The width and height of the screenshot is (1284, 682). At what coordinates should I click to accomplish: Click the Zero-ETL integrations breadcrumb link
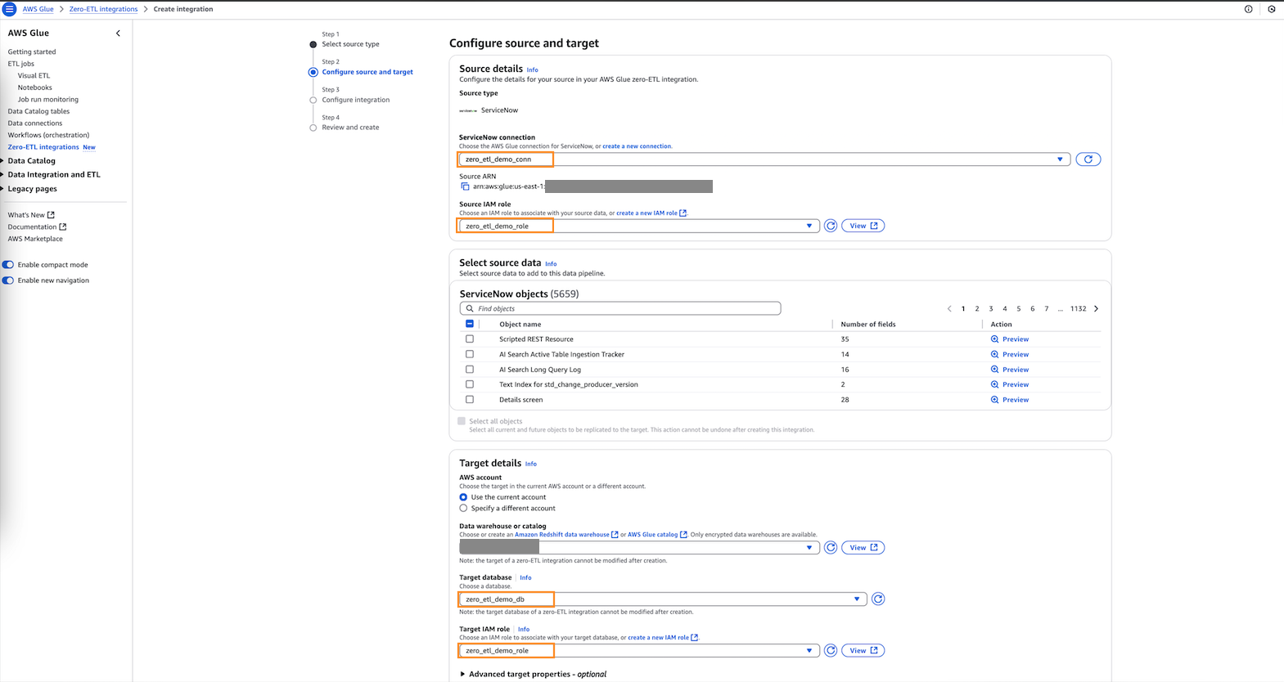click(103, 10)
